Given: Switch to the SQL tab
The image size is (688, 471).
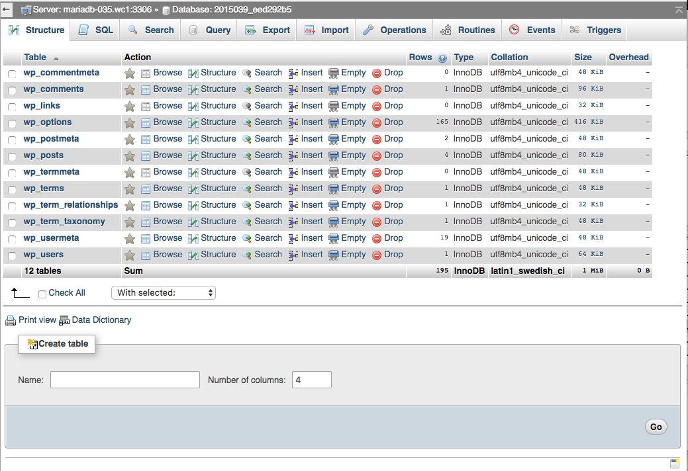Looking at the screenshot, I should point(95,30).
